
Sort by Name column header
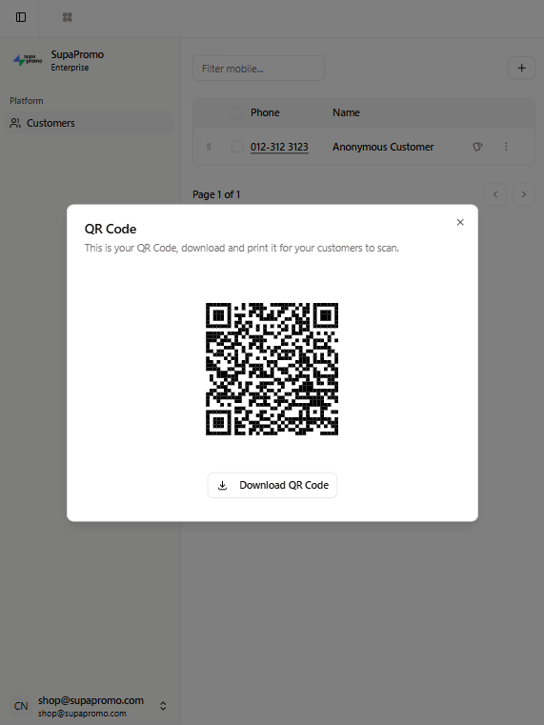tap(346, 112)
